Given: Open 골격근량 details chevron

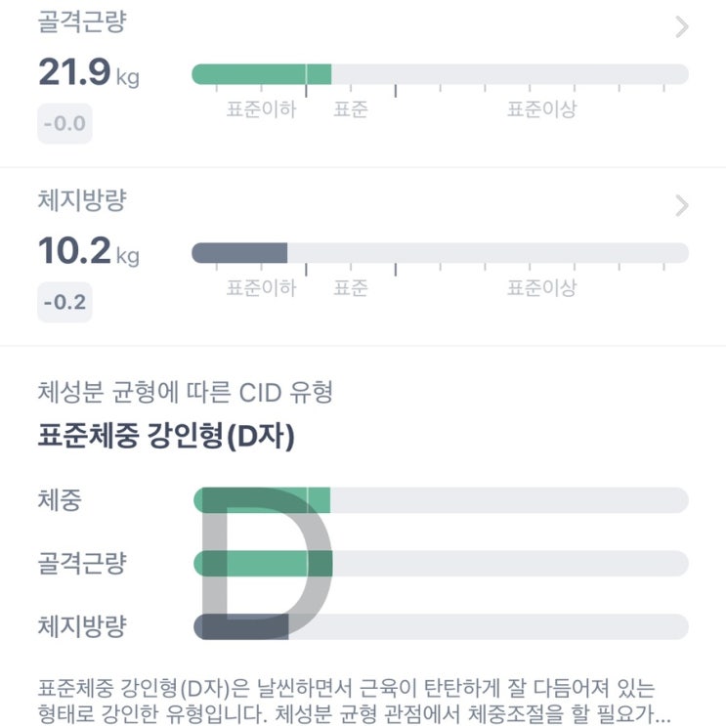Looking at the screenshot, I should tap(682, 26).
